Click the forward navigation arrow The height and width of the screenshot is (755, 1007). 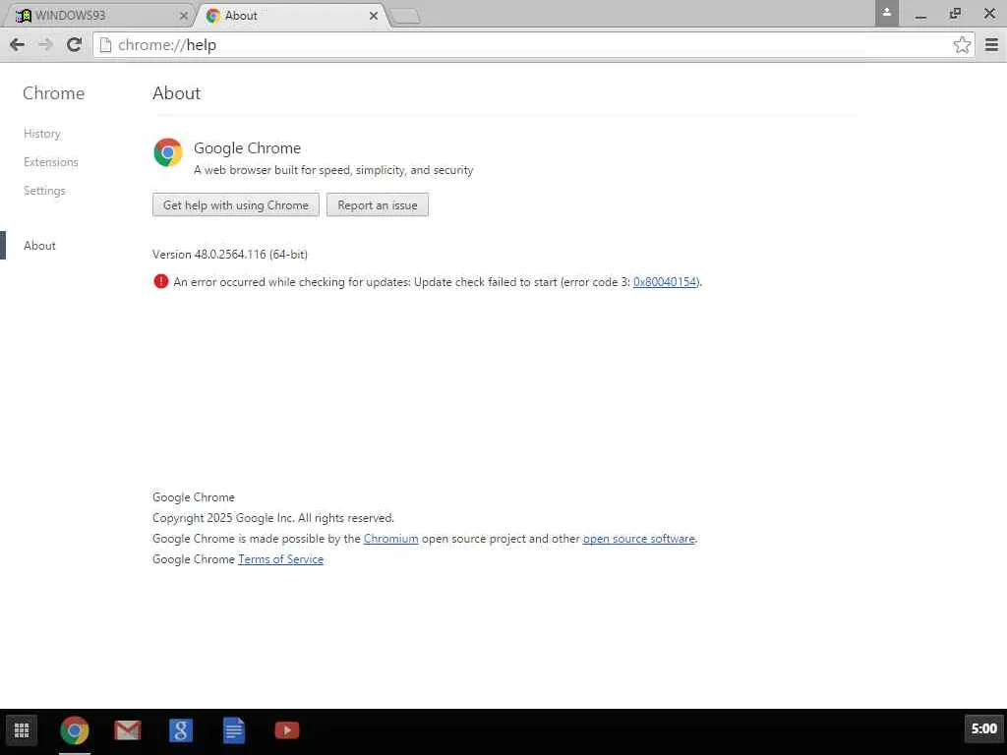(x=45, y=44)
